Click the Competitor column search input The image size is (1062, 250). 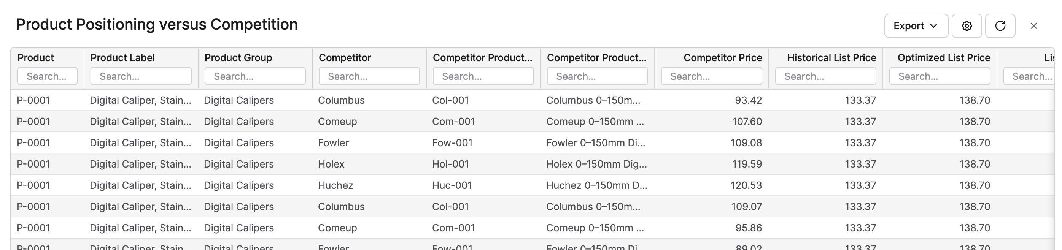pyautogui.click(x=369, y=76)
